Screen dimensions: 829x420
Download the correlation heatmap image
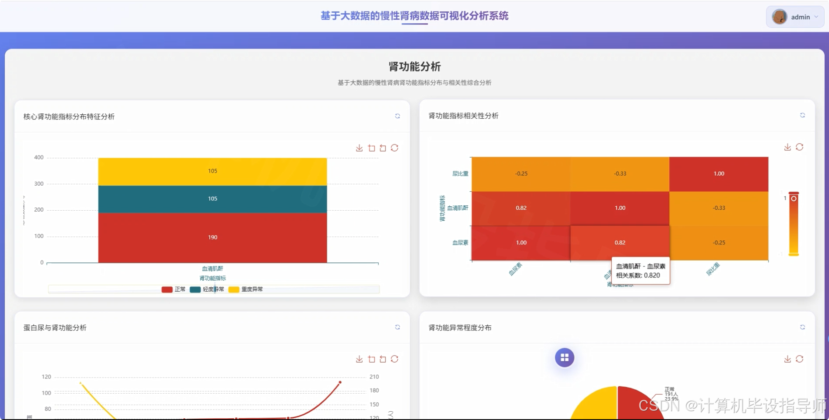788,147
